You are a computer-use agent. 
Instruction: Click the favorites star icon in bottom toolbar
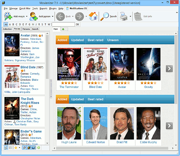pos(16,148)
